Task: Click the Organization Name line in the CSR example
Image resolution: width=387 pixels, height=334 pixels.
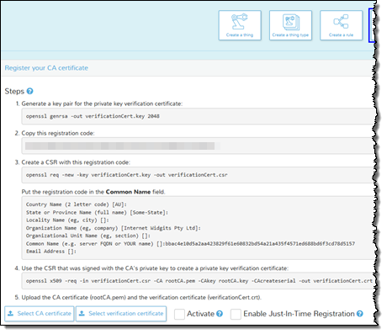Action: (x=114, y=228)
